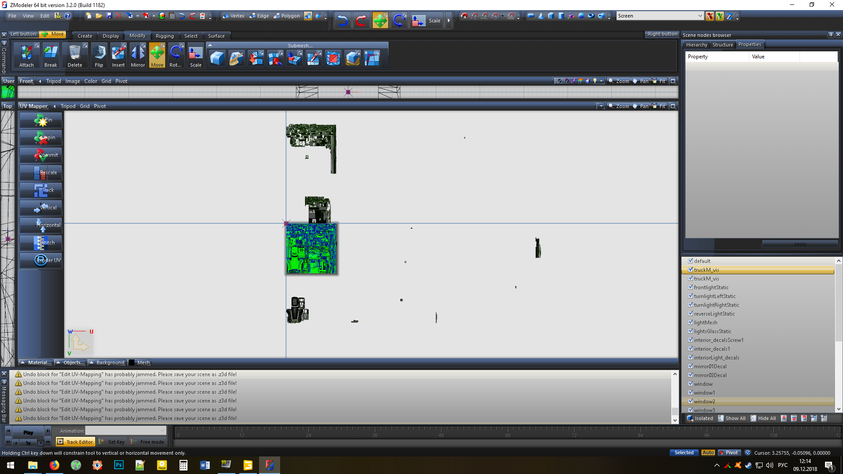Open the Screen coordinate system dropdown
Screen dimensions: 843x474
click(700, 16)
